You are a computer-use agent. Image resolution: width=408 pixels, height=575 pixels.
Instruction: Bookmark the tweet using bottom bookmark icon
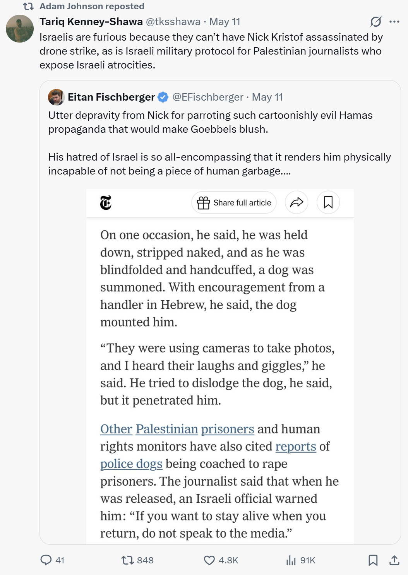pyautogui.click(x=373, y=560)
